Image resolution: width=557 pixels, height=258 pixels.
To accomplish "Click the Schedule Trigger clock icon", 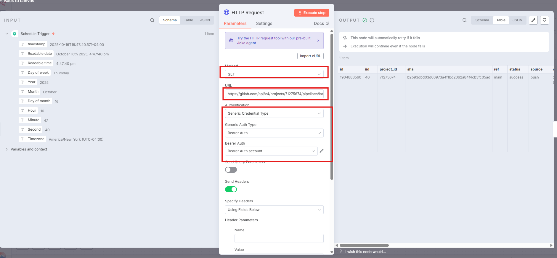I will pyautogui.click(x=15, y=34).
